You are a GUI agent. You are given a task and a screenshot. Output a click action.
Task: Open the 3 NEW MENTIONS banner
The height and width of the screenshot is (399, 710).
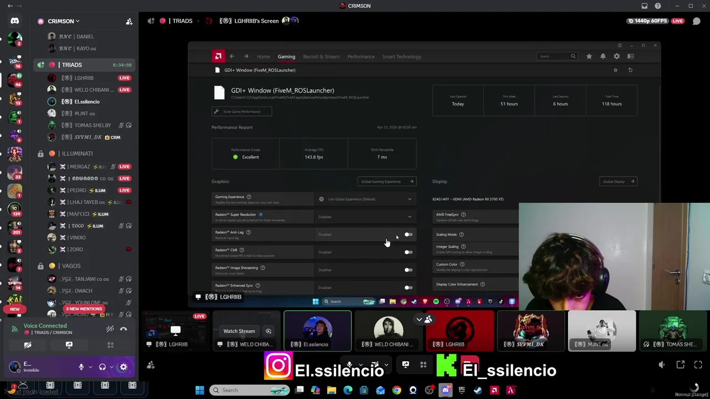click(84, 309)
